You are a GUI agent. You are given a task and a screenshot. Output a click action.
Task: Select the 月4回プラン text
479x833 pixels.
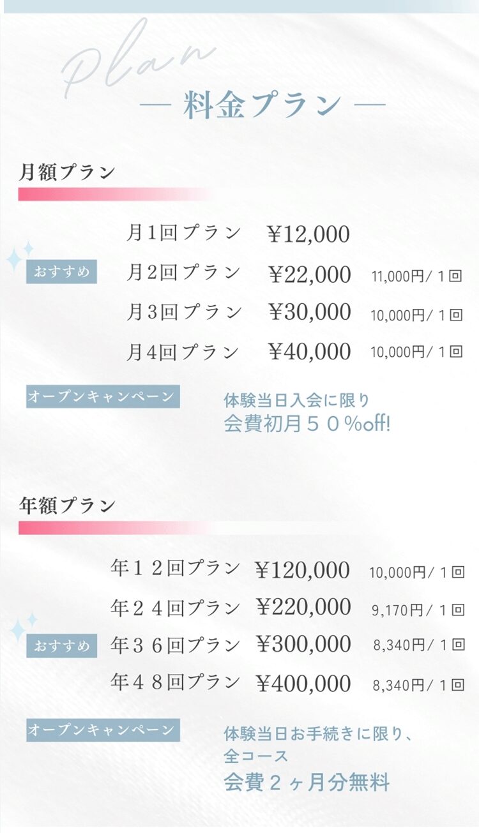[x=183, y=352]
